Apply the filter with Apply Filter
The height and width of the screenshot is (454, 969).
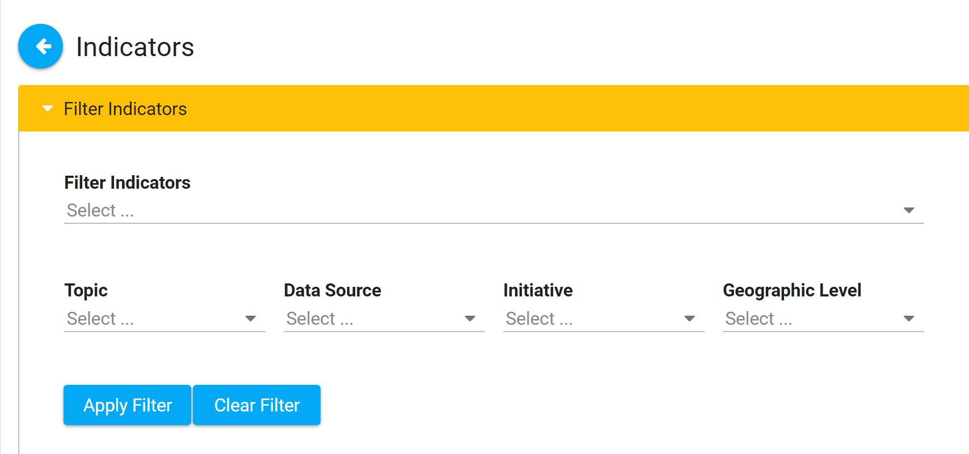[x=128, y=405]
